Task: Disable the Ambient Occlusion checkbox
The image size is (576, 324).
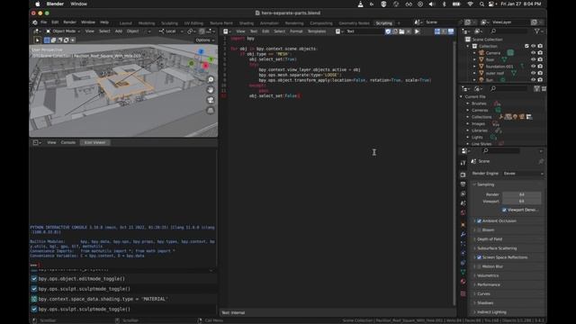Action: [x=479, y=221]
